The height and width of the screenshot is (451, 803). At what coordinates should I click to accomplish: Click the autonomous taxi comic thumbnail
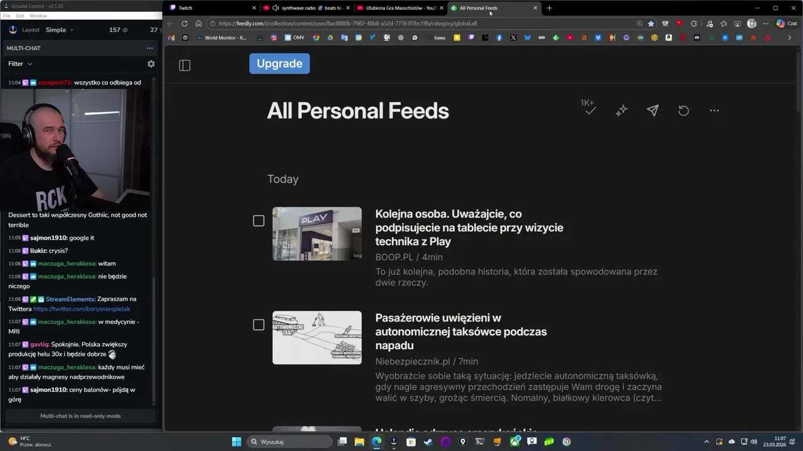tap(317, 338)
